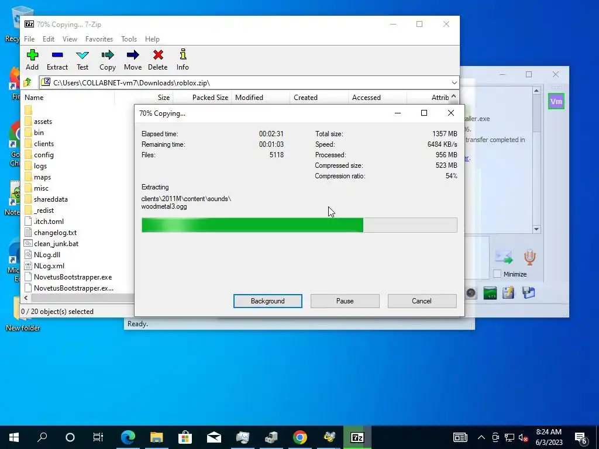Click the green arrow transfer icon

click(x=504, y=257)
